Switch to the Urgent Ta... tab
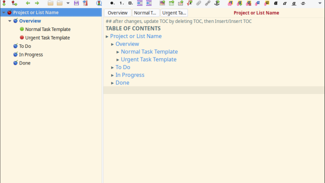Image resolution: width=325 pixels, height=183 pixels. [x=174, y=13]
